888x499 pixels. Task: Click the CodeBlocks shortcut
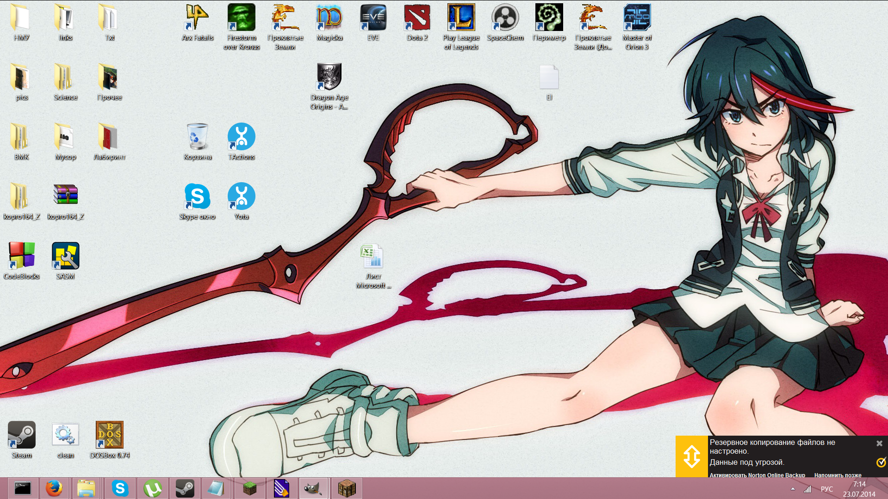coord(21,261)
